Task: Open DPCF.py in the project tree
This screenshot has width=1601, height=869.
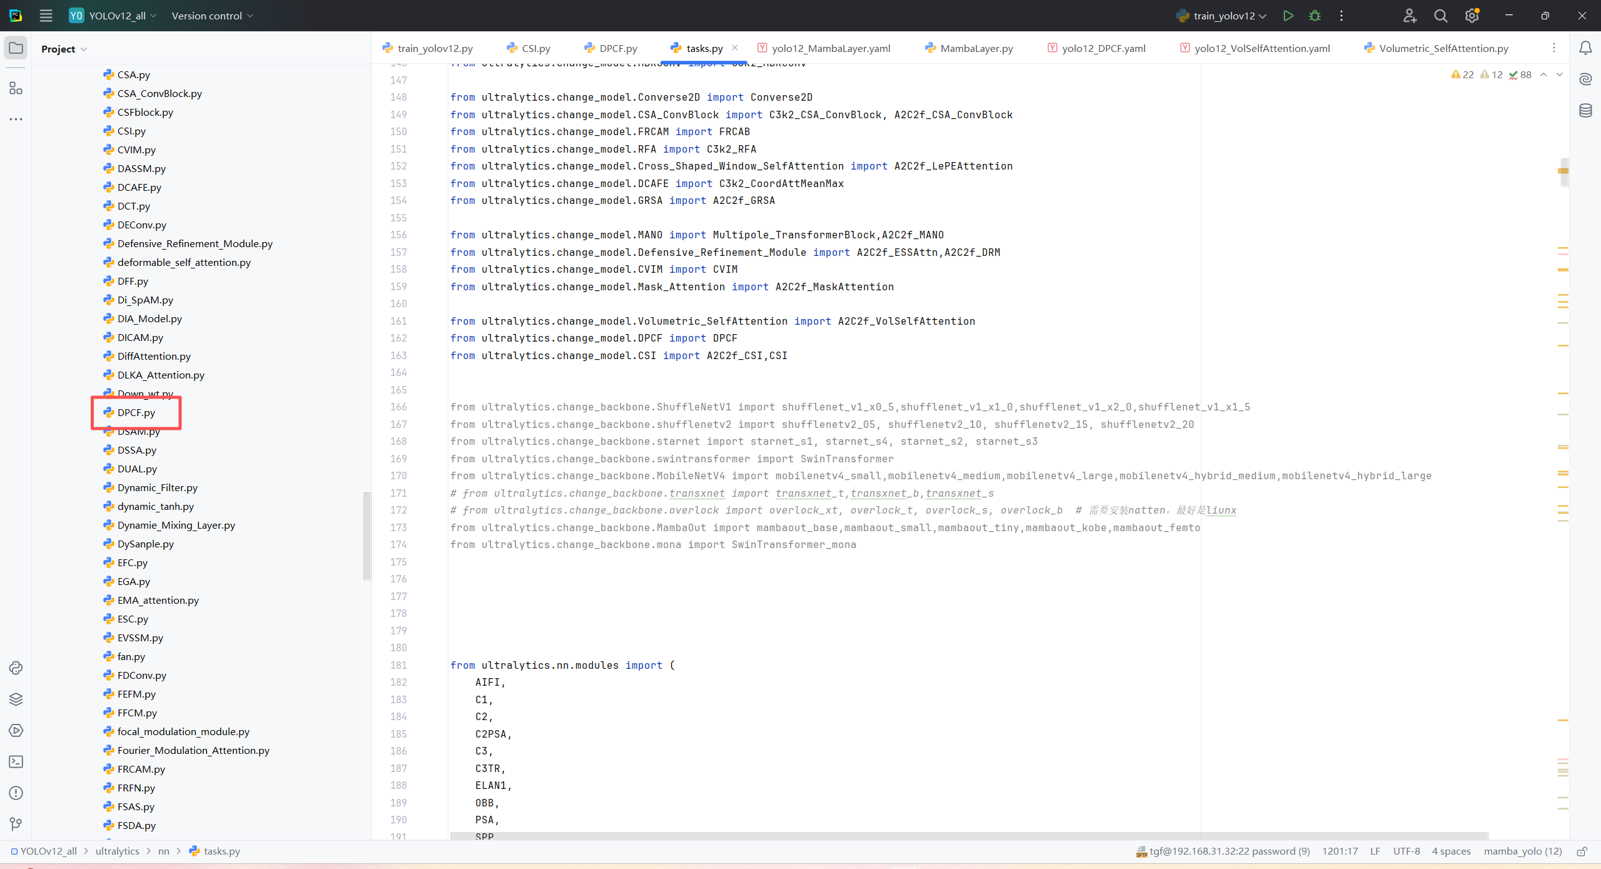Action: [x=136, y=412]
